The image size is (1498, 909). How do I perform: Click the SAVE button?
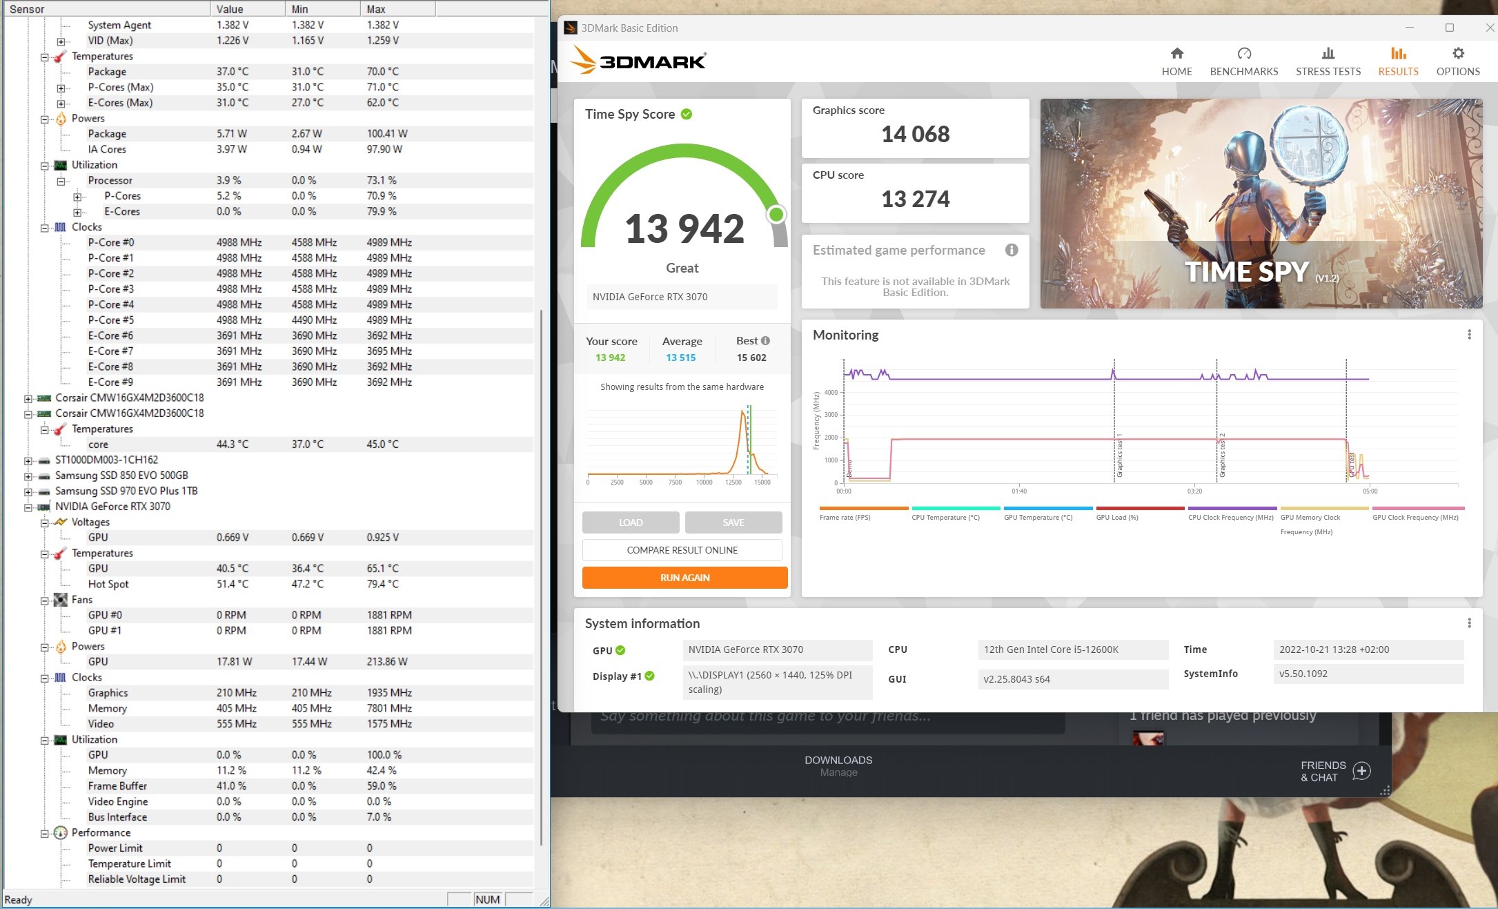[733, 522]
